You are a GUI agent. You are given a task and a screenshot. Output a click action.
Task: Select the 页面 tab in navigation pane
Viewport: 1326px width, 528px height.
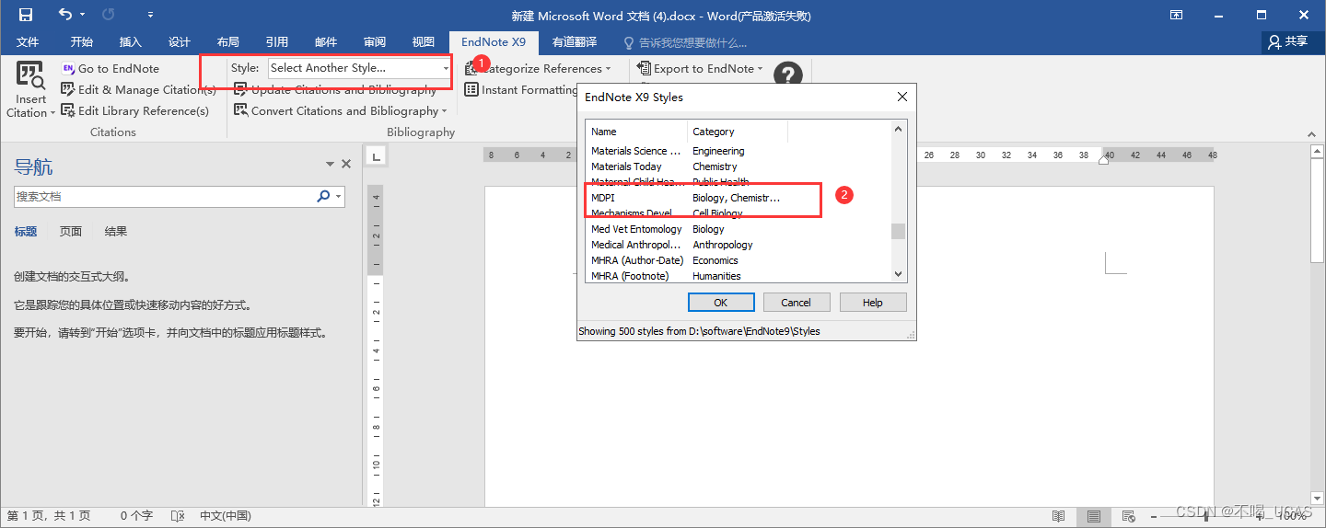71,232
